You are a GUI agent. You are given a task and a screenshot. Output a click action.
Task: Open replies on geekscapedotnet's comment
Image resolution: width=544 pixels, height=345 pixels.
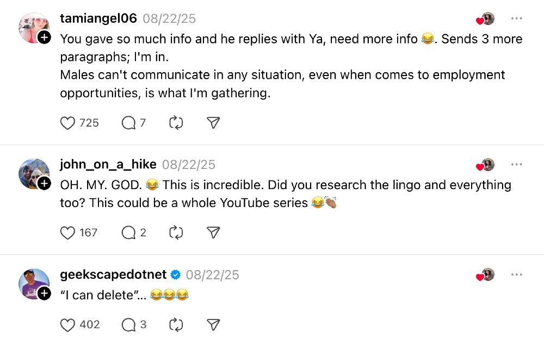point(128,325)
